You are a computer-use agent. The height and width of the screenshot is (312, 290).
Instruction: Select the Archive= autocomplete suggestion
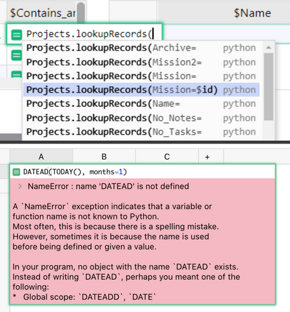pos(141,48)
